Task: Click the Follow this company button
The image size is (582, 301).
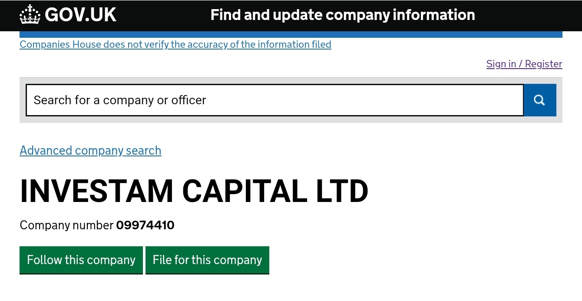Action: [x=81, y=260]
